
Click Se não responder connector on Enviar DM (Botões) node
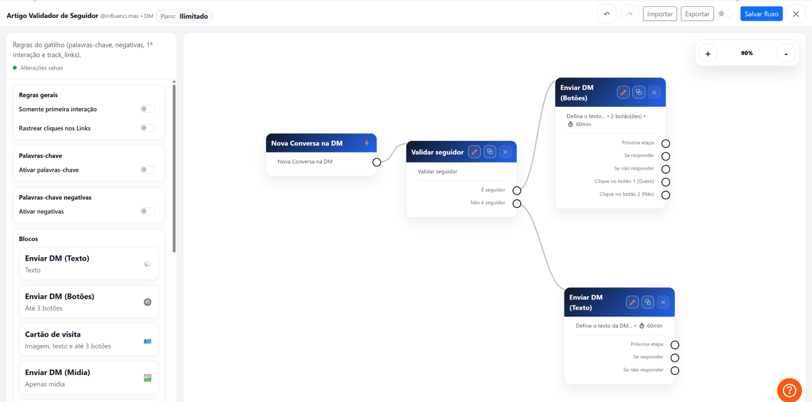666,169
